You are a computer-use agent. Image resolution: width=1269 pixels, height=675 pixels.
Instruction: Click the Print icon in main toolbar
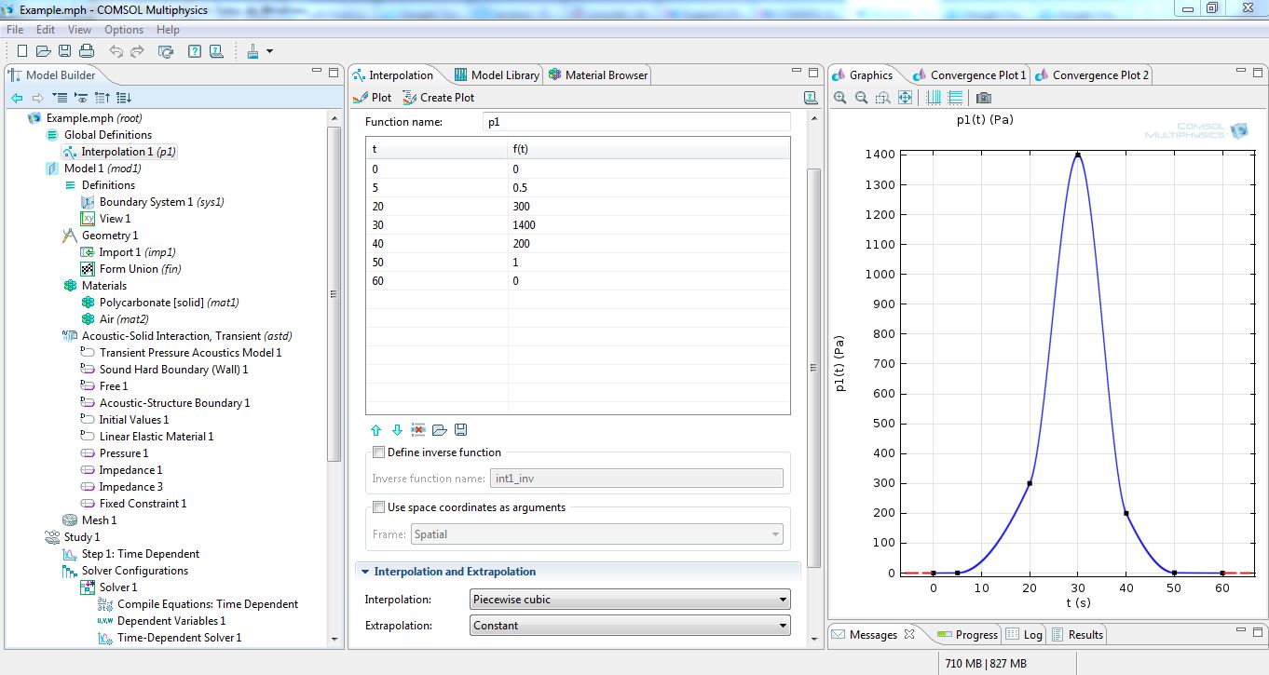pos(87,51)
